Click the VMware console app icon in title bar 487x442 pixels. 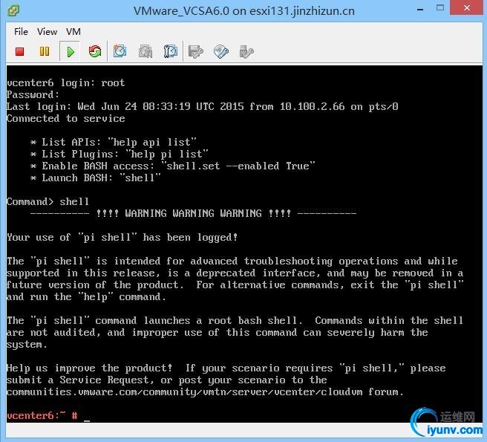pos(13,10)
